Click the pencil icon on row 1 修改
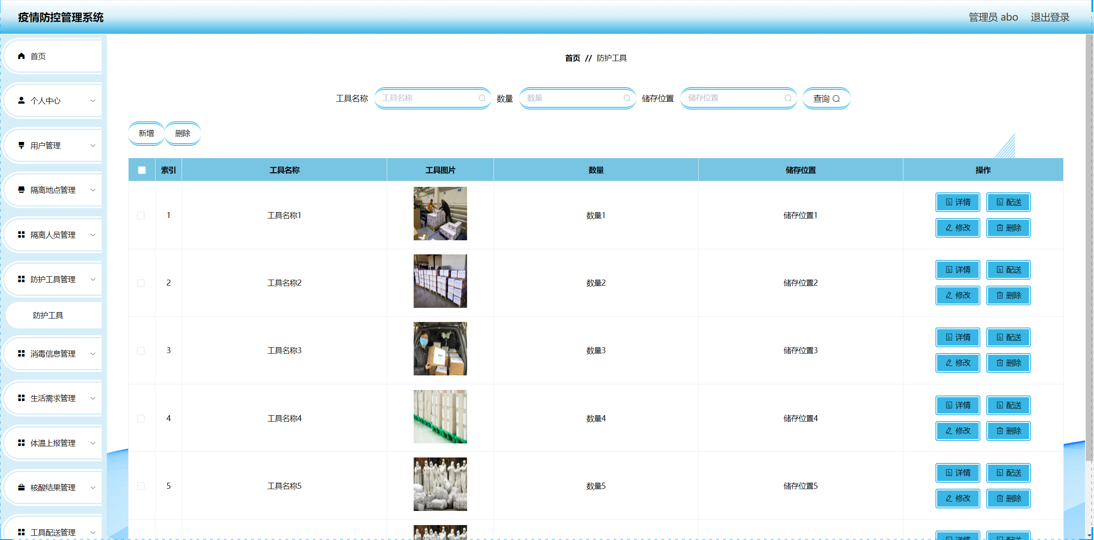1094x540 pixels. click(949, 228)
